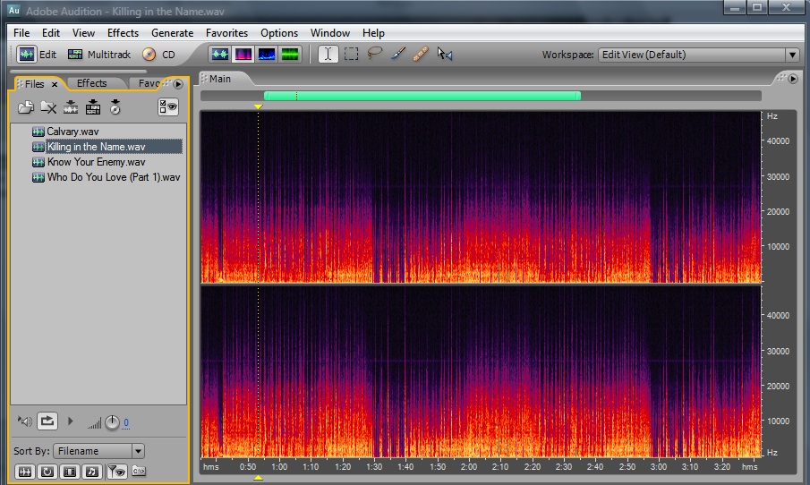Select the Marquee Selection tool
The height and width of the screenshot is (485, 810).
pyautogui.click(x=351, y=55)
